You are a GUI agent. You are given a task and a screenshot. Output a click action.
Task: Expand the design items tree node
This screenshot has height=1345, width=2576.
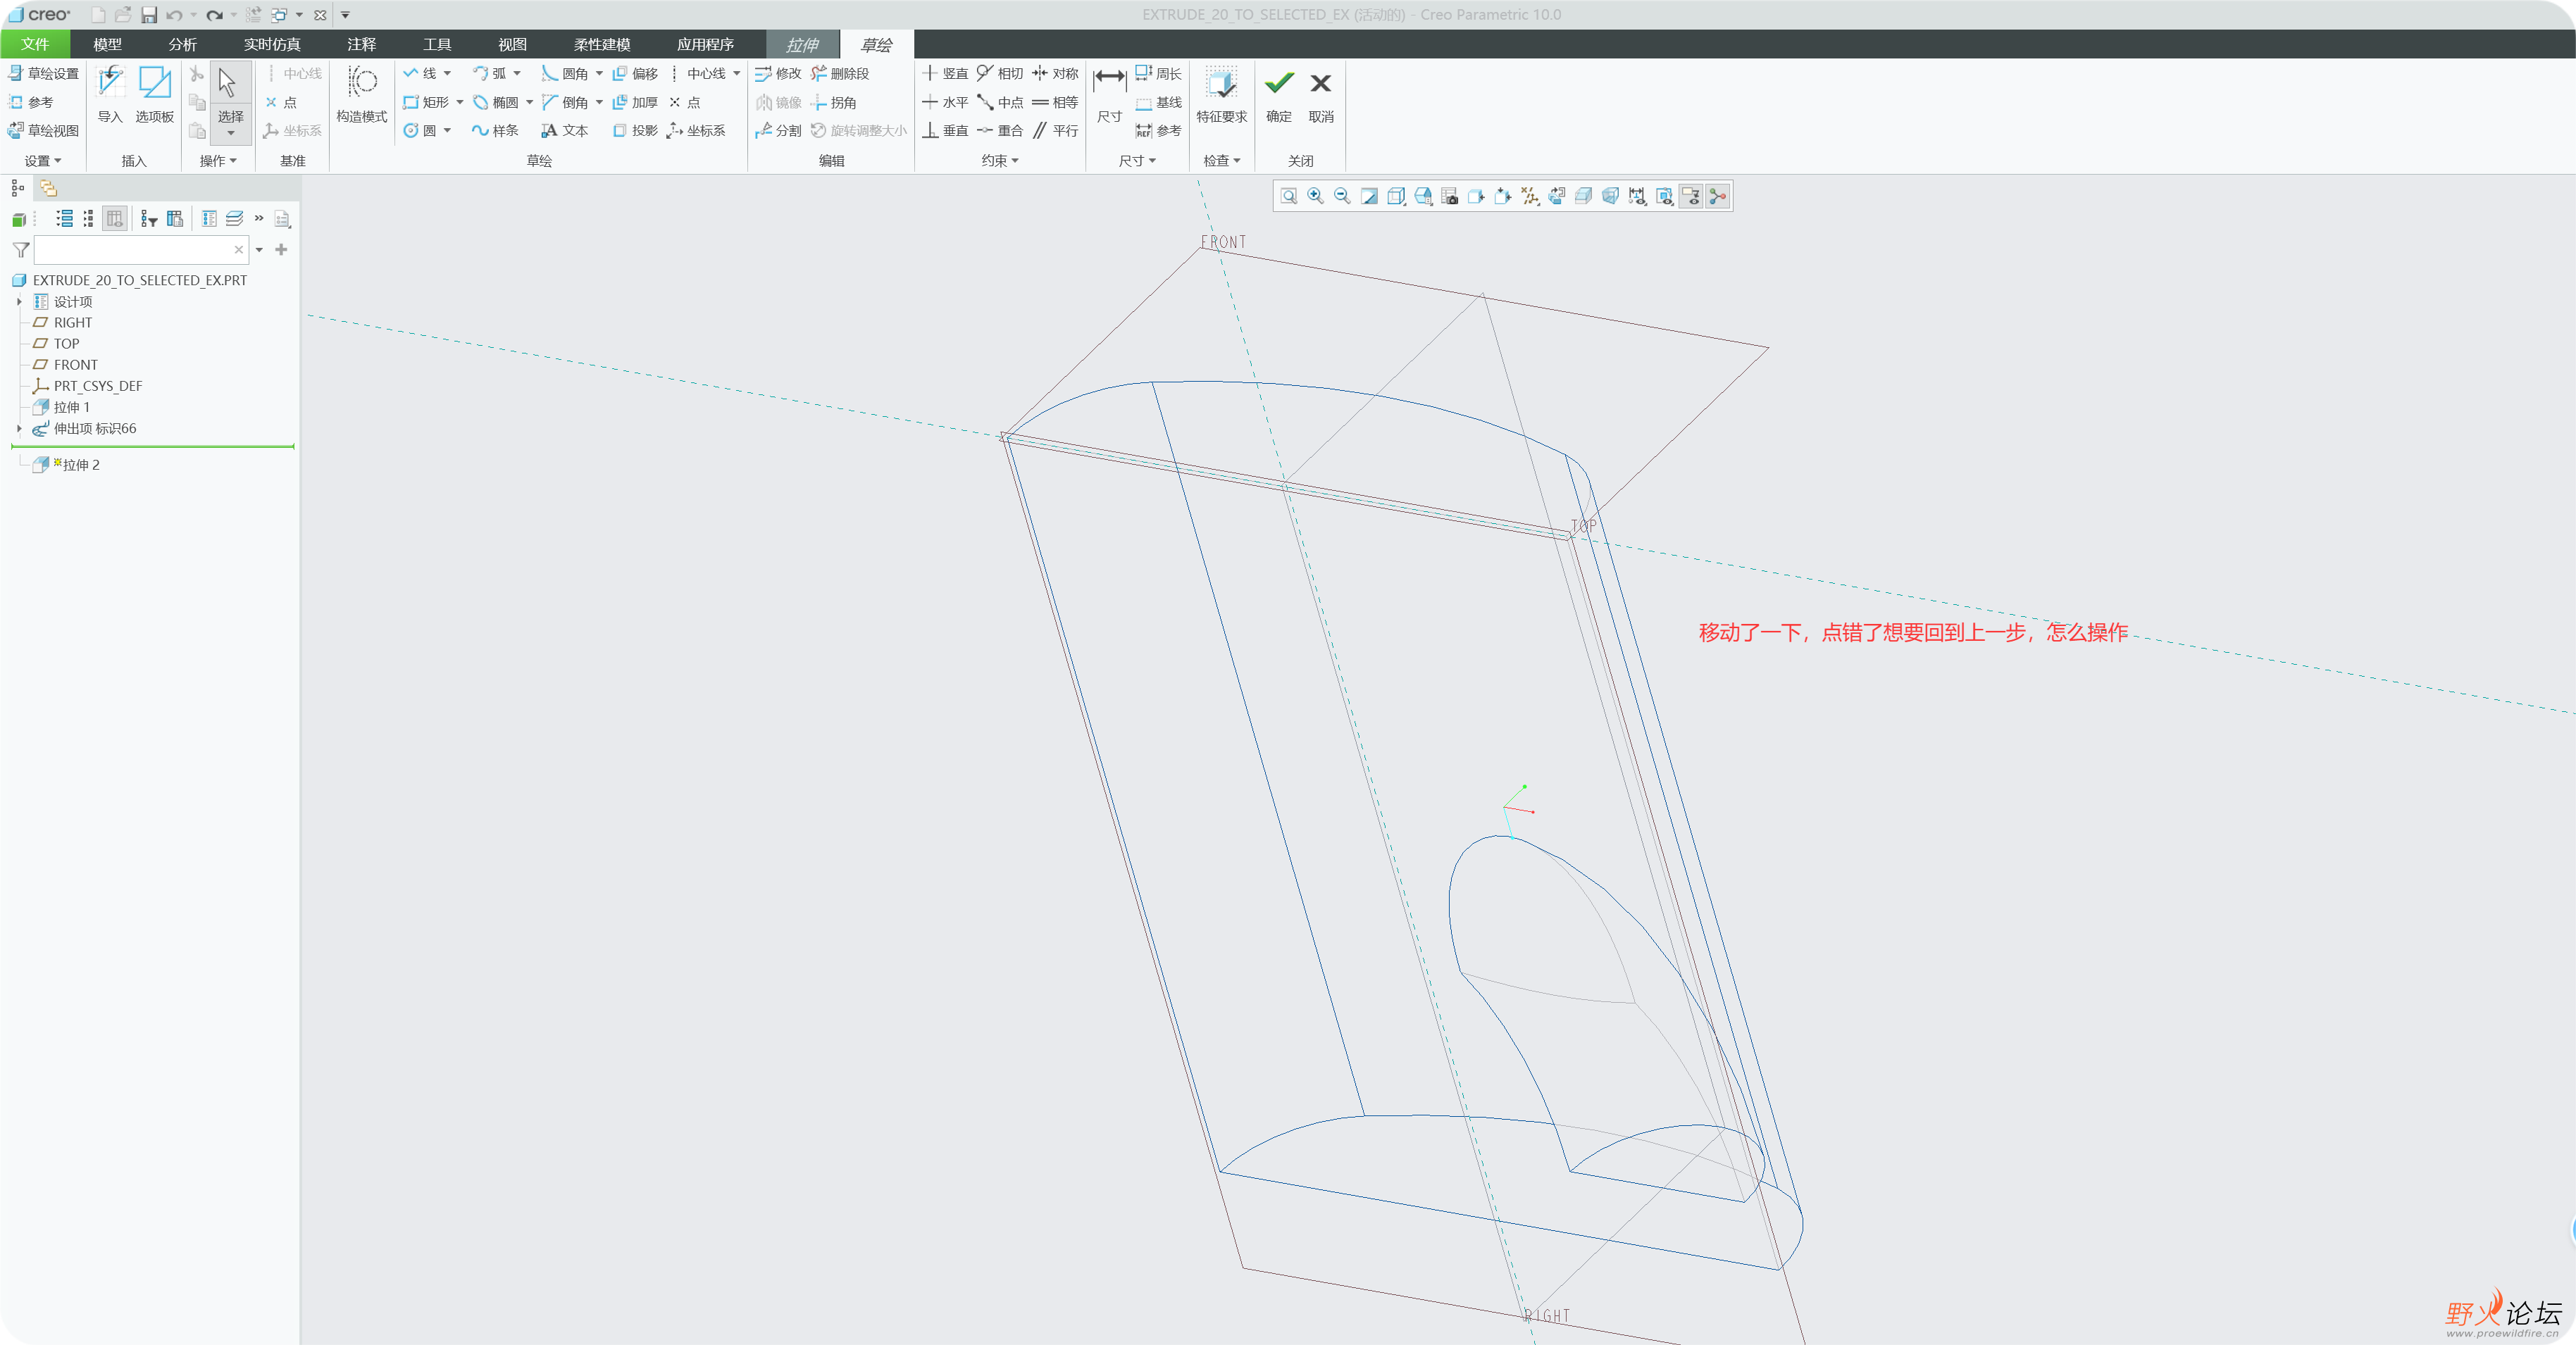pos(19,301)
